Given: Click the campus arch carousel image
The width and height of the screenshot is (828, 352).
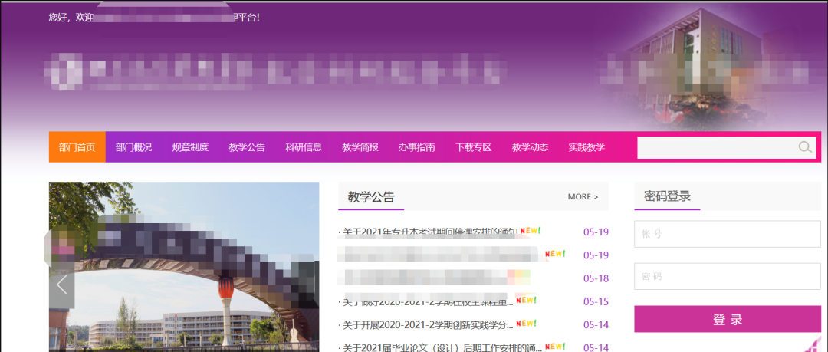Looking at the screenshot, I should pos(184,267).
